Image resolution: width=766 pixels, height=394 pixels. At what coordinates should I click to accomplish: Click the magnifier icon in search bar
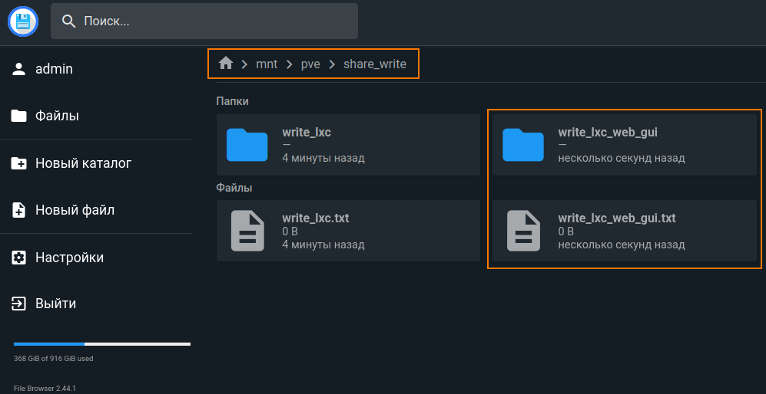pyautogui.click(x=69, y=21)
